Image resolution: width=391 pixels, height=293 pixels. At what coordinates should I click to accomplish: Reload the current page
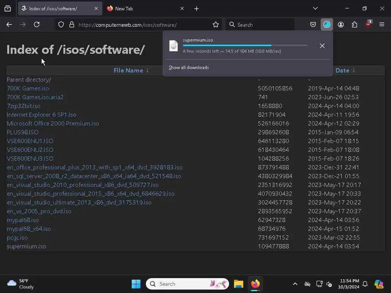(37, 24)
